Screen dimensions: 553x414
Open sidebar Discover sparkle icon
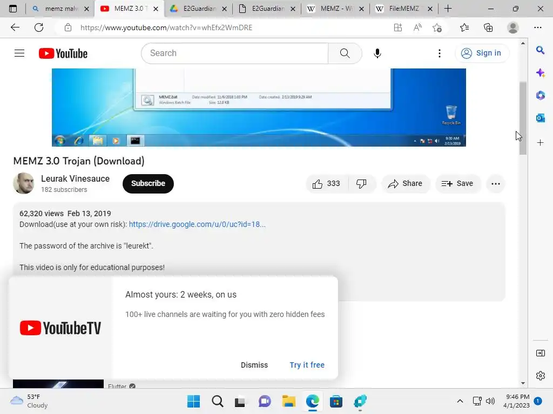(540, 73)
